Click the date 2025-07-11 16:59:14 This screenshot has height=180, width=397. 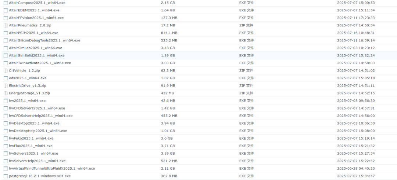click(356, 40)
